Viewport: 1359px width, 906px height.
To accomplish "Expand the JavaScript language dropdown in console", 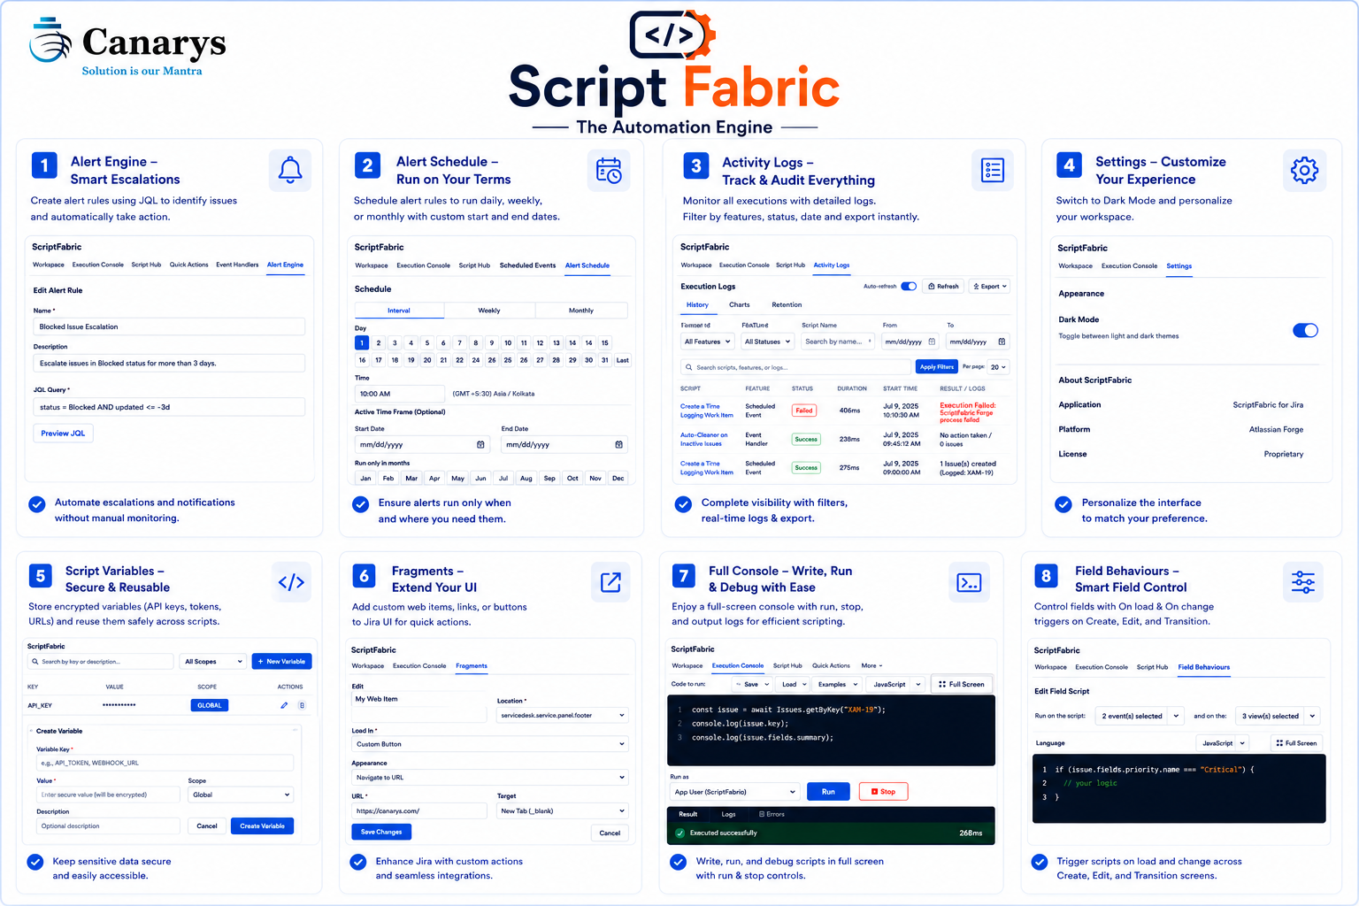I will click(894, 684).
